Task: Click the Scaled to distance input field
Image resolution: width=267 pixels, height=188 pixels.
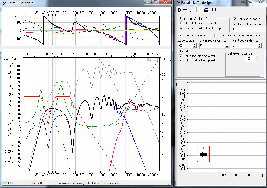Action: 248,29
